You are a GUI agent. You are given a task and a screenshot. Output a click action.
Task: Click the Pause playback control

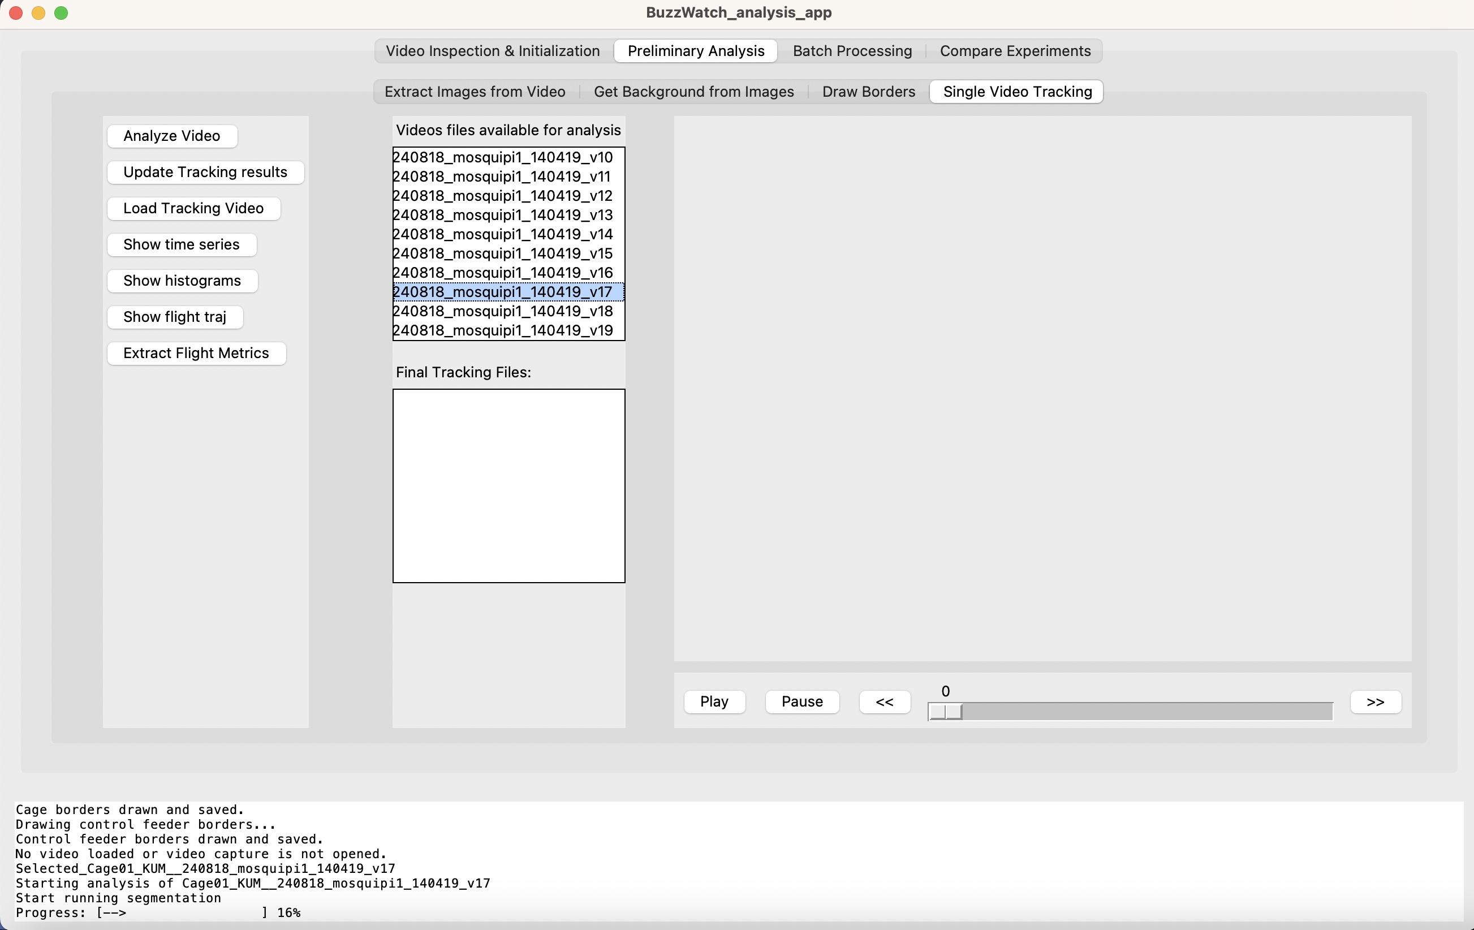[x=801, y=702]
